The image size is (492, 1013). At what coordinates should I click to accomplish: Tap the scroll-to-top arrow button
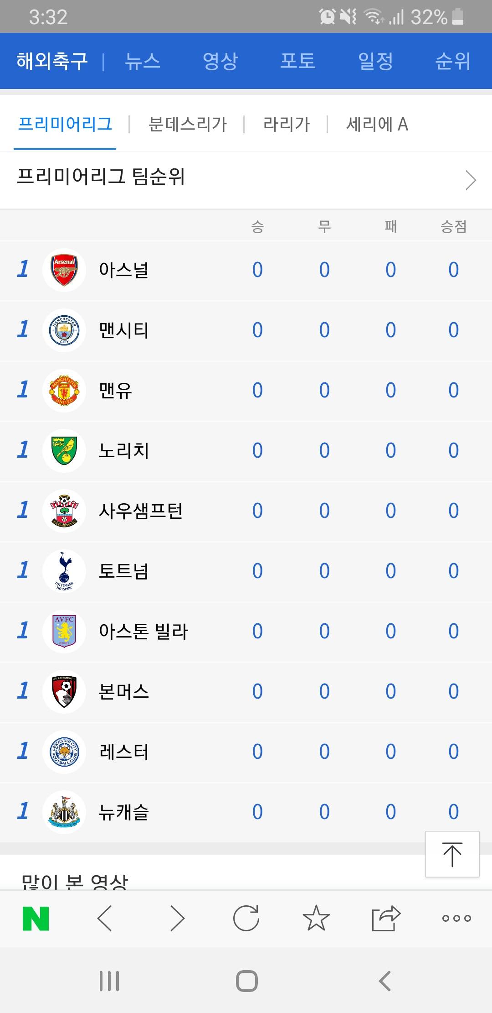coord(452,854)
